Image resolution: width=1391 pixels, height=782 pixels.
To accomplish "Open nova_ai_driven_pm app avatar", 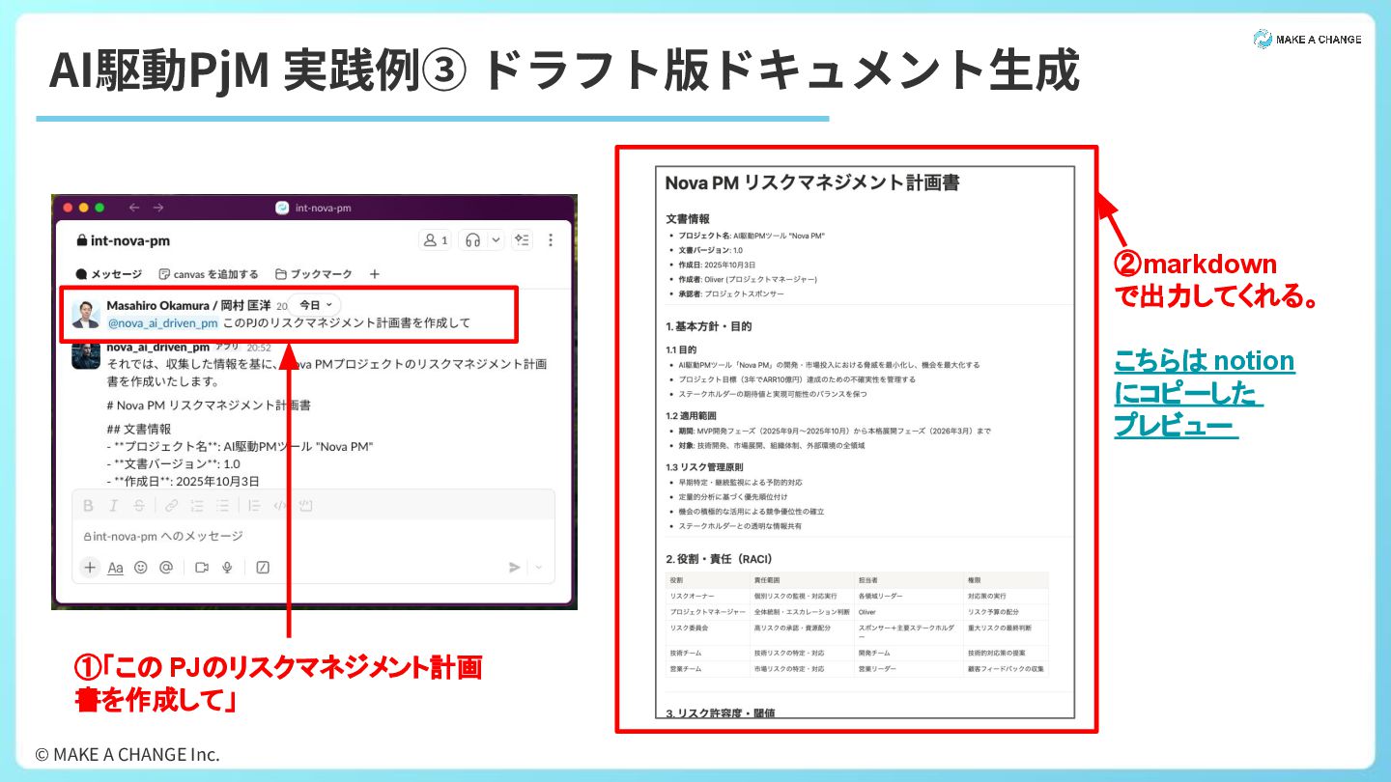I will click(86, 355).
